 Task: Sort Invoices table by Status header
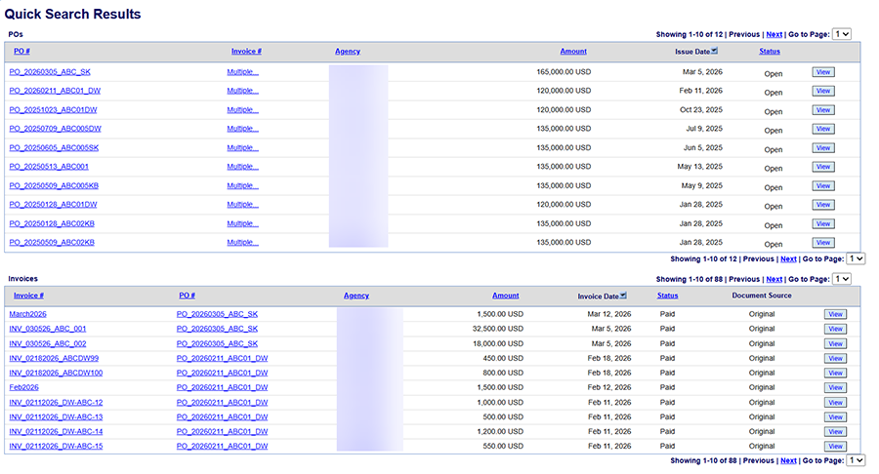(x=668, y=296)
